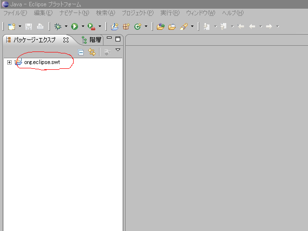Create a new Java class icon
308x231 pixels.
click(x=138, y=26)
